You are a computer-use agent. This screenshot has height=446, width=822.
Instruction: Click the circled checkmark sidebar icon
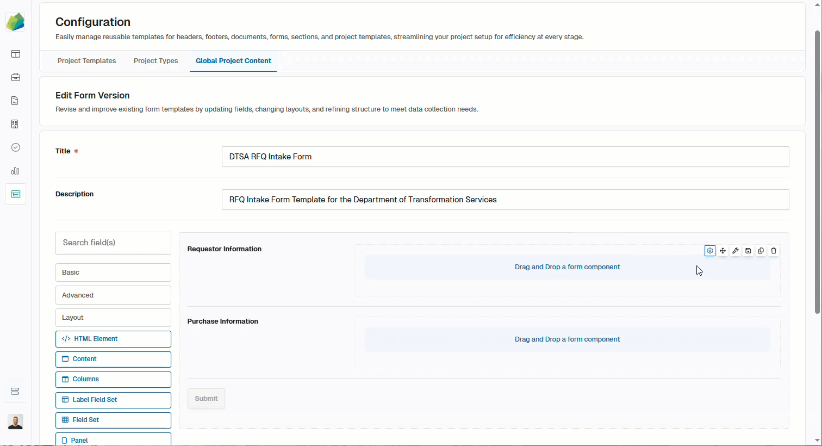[x=16, y=147]
